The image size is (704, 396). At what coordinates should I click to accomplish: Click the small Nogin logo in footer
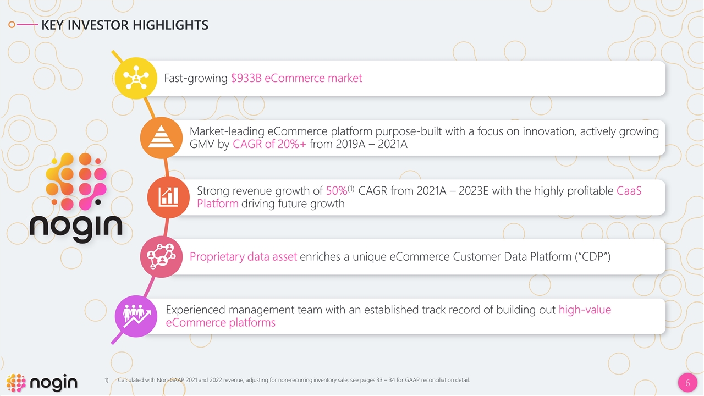click(42, 383)
